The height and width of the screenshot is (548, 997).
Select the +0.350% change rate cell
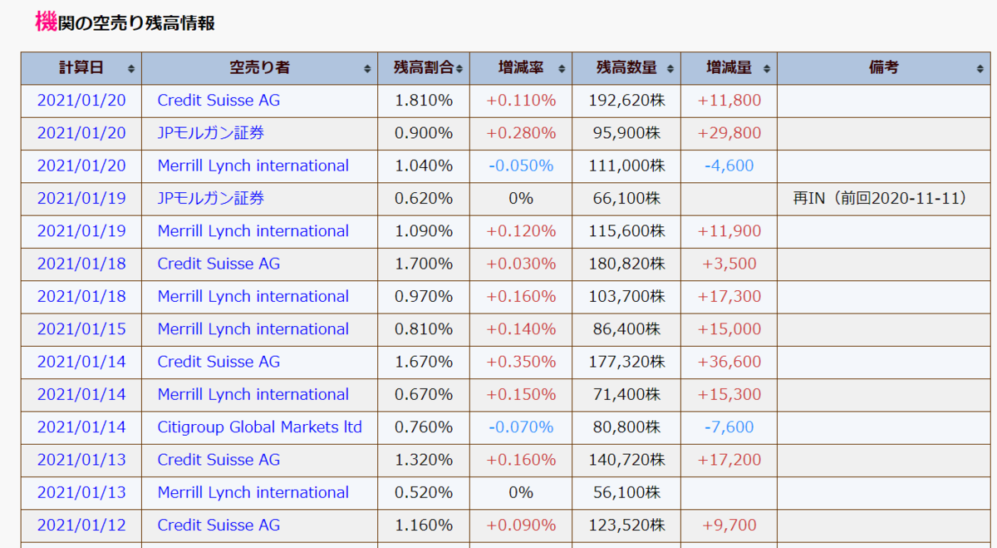pos(521,362)
